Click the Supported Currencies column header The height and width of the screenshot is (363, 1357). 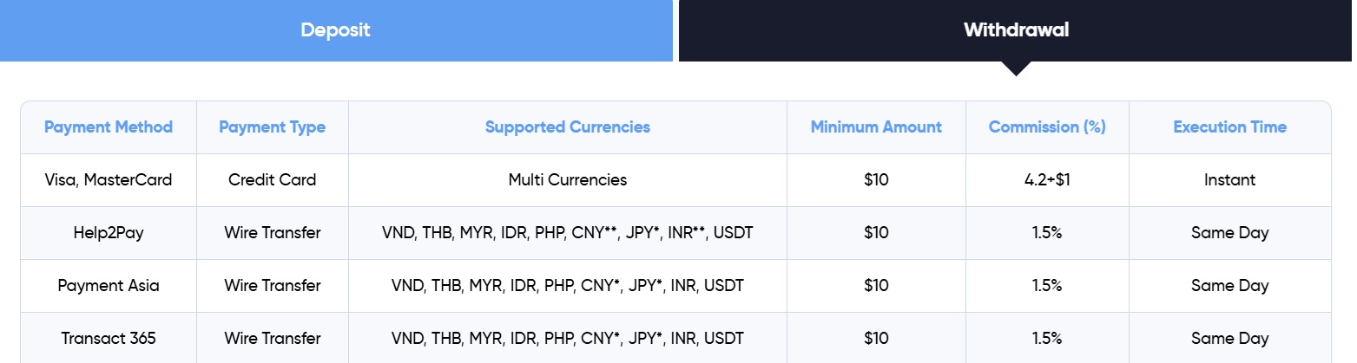point(567,127)
